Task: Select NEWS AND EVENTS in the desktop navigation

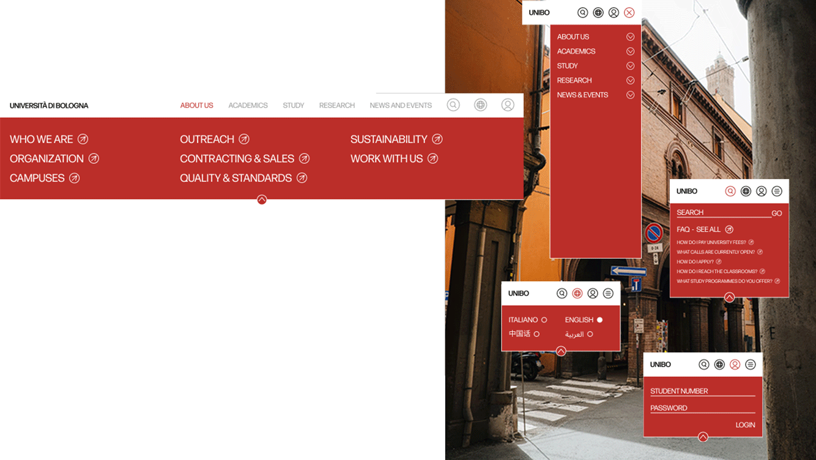Action: pyautogui.click(x=401, y=106)
